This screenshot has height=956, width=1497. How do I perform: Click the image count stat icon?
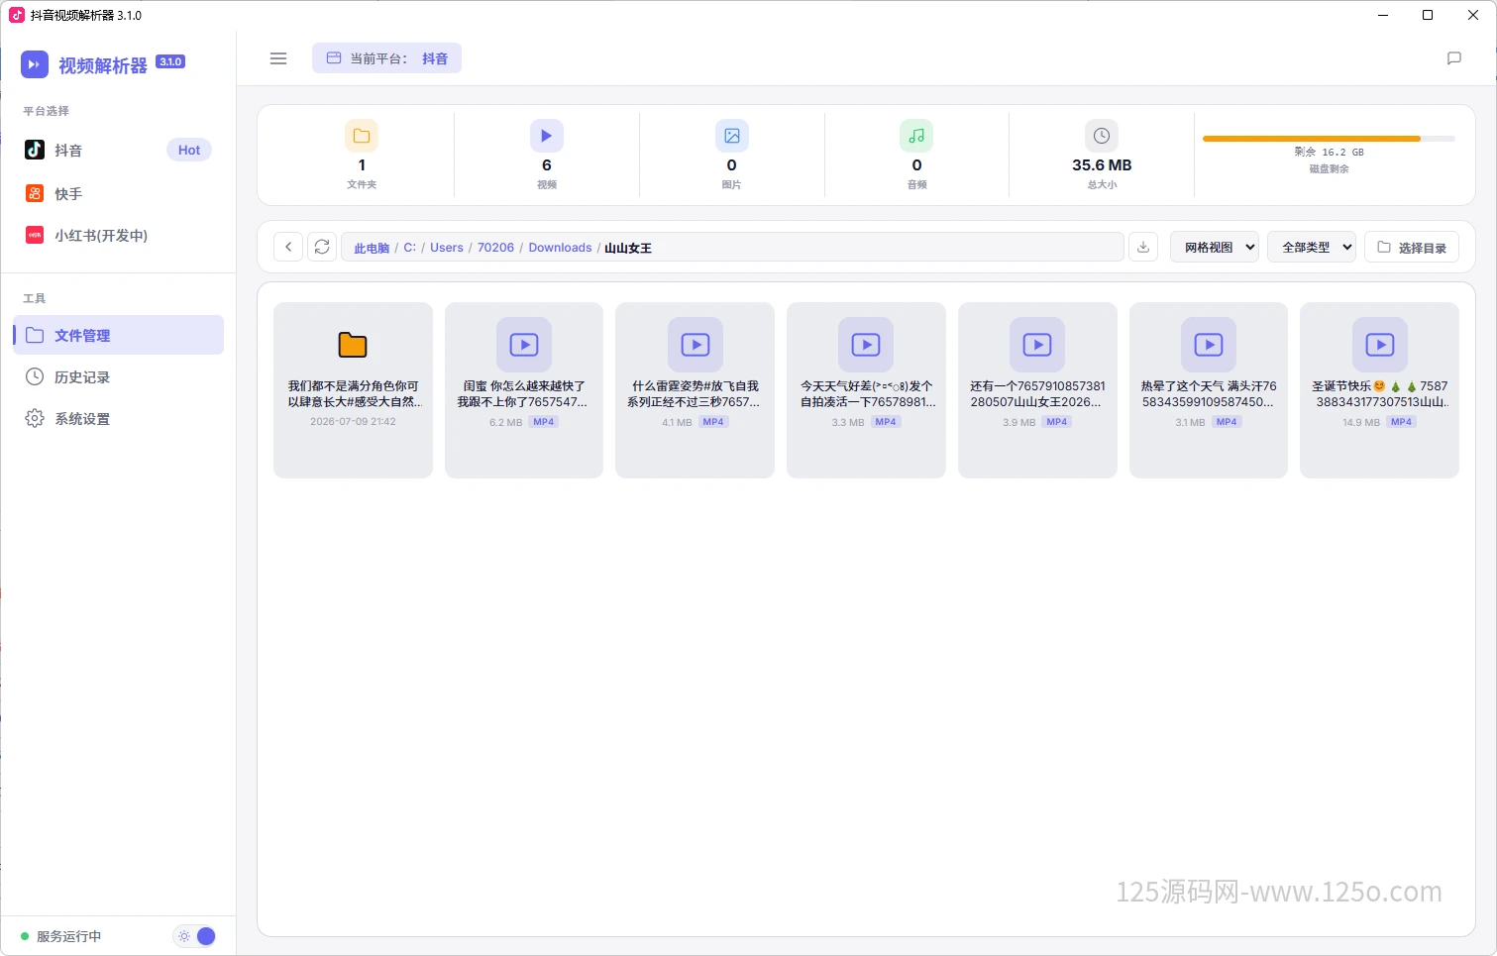tap(732, 136)
